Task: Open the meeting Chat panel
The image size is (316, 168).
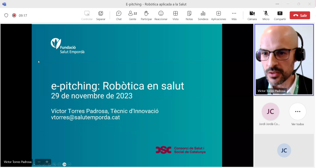Action: [119, 15]
